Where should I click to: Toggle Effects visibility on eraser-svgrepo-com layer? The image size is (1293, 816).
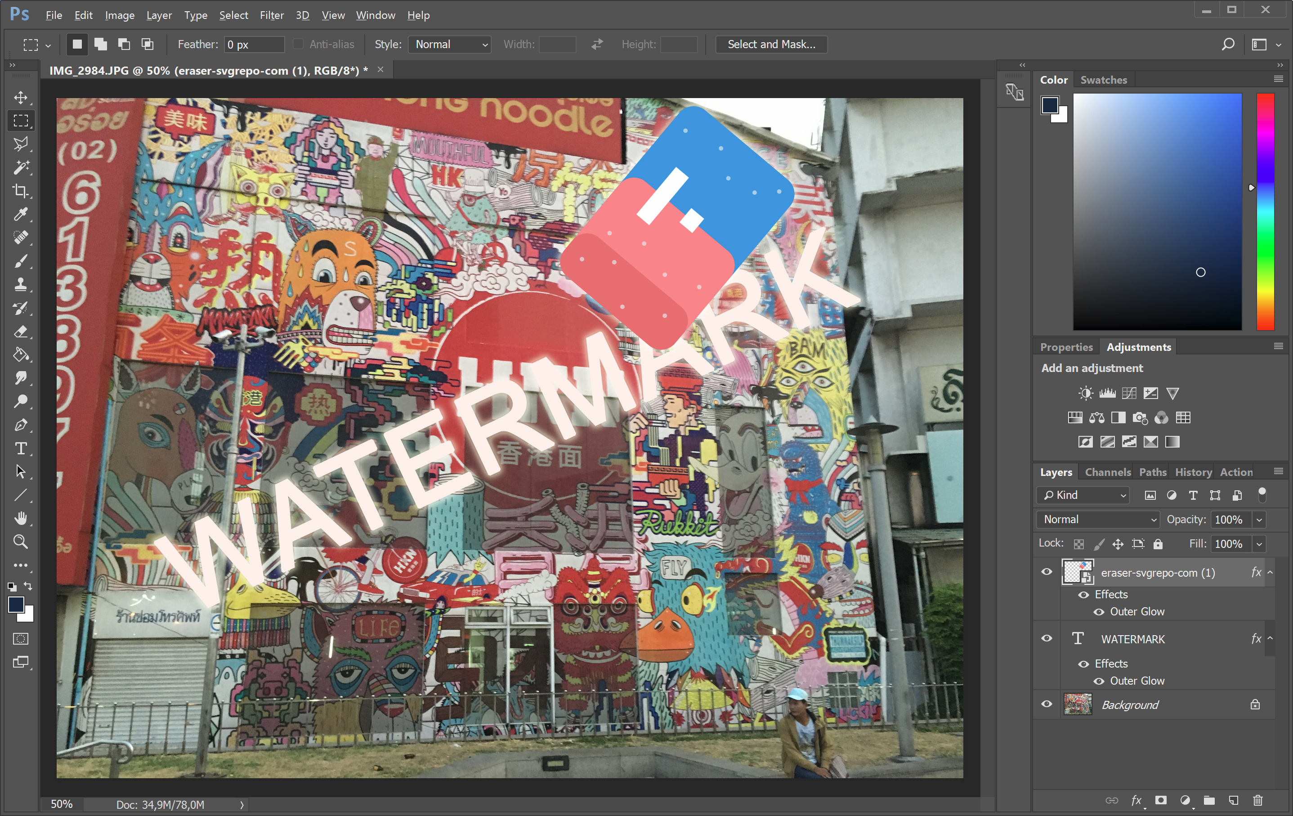[1083, 595]
